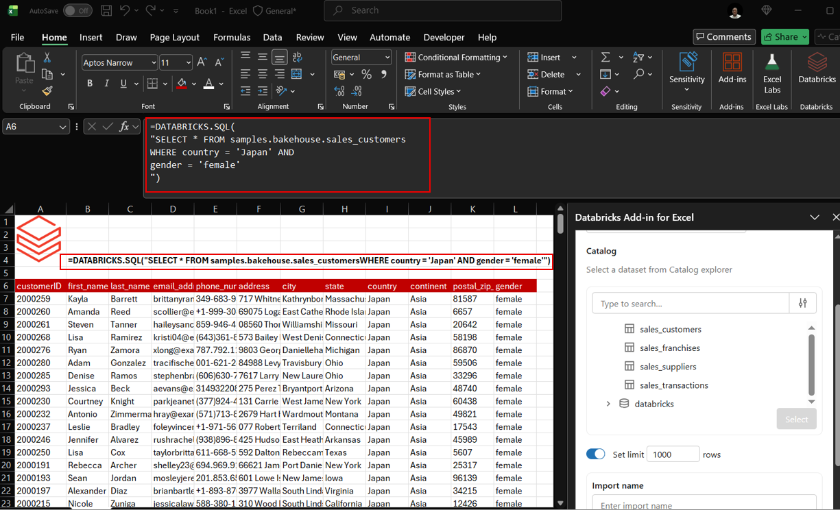Select sales_transactions in catalog list
This screenshot has height=510, width=840.
tap(673, 385)
